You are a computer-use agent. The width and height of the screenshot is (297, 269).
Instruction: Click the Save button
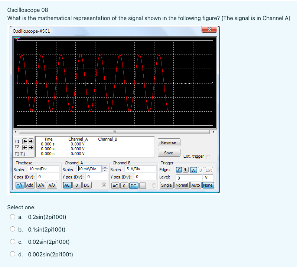coord(169,152)
